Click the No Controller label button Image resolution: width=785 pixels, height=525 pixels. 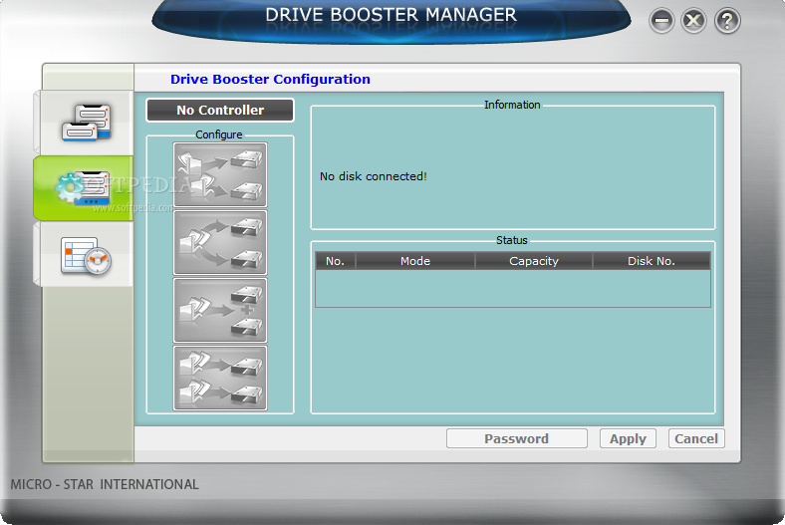[220, 111]
